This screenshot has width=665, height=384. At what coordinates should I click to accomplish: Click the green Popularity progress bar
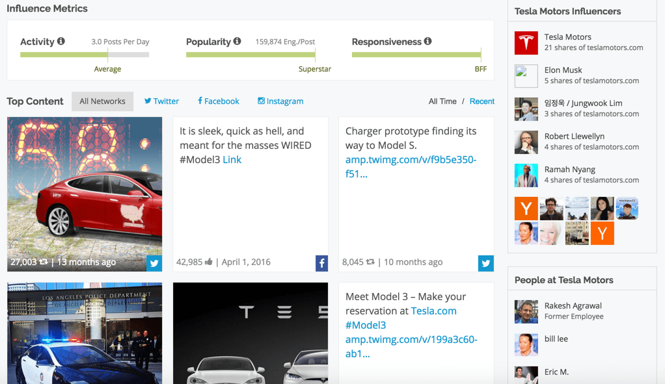point(250,55)
